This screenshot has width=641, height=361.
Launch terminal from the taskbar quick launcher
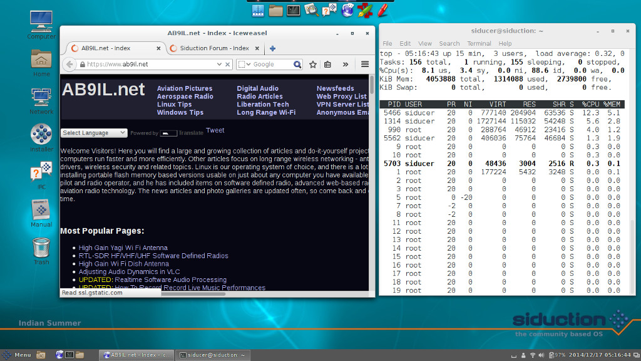point(69,355)
